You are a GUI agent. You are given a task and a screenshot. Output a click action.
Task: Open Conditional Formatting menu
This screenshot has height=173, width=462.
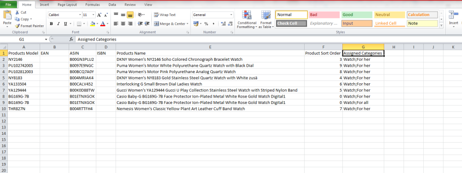247,19
